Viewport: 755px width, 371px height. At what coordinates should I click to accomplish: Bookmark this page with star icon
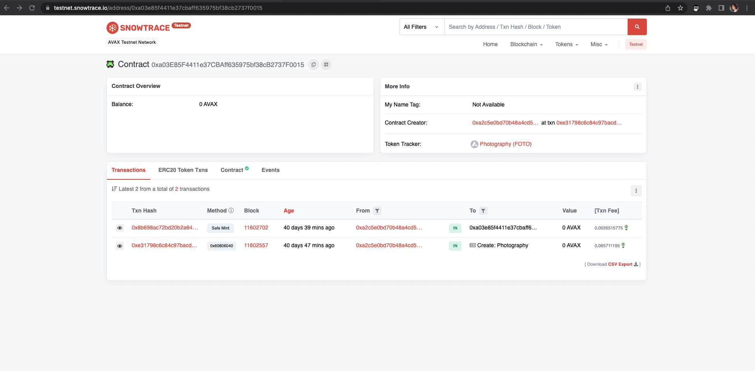point(680,8)
